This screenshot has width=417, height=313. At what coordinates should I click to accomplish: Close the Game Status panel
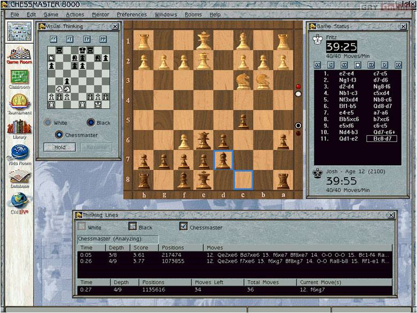click(404, 26)
